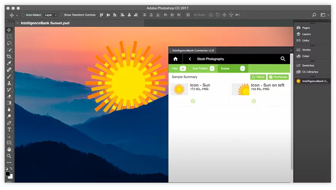This screenshot has height=190, width=336.
Task: Enable the Auto-Select checkbox
Action: point(23,15)
